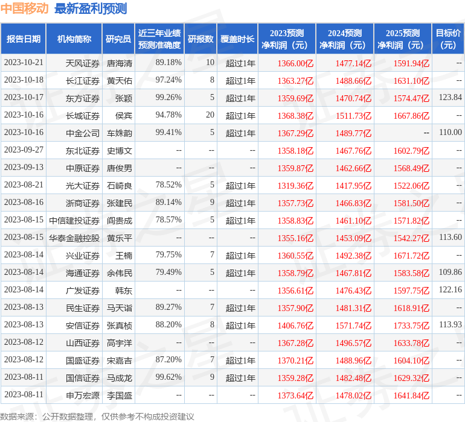Click researcher name 史博文
465x422 pixels.
click(119, 151)
